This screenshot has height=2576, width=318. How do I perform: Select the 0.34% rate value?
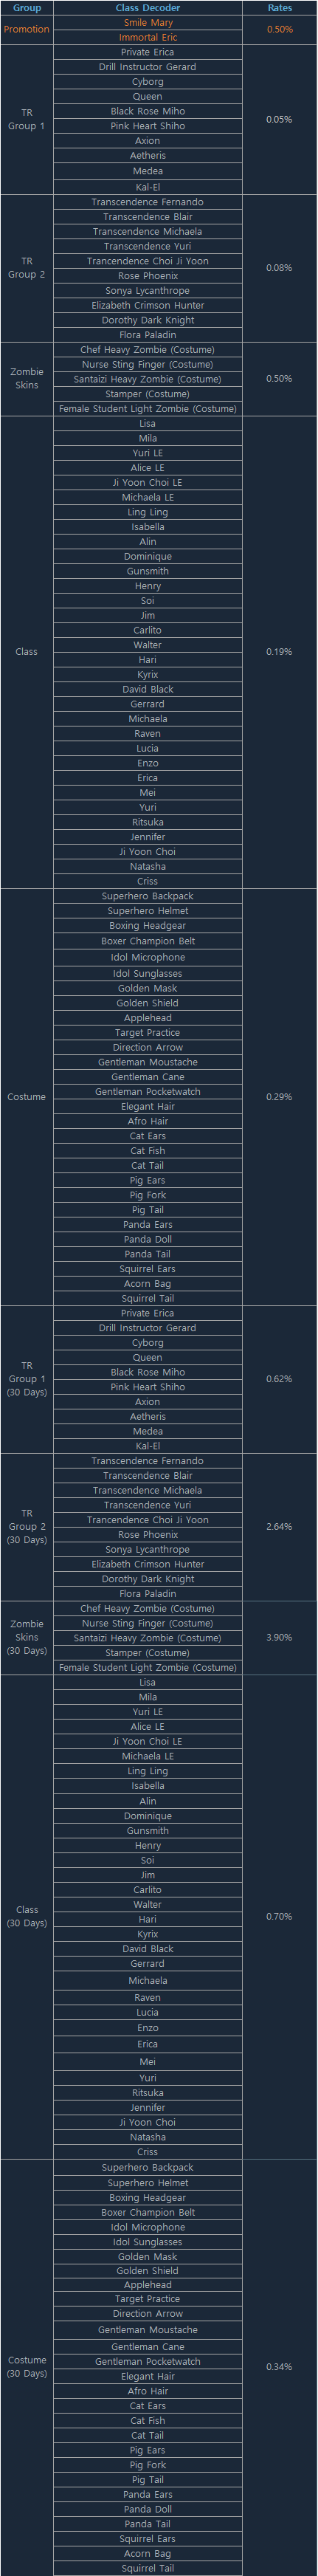coord(280,2367)
